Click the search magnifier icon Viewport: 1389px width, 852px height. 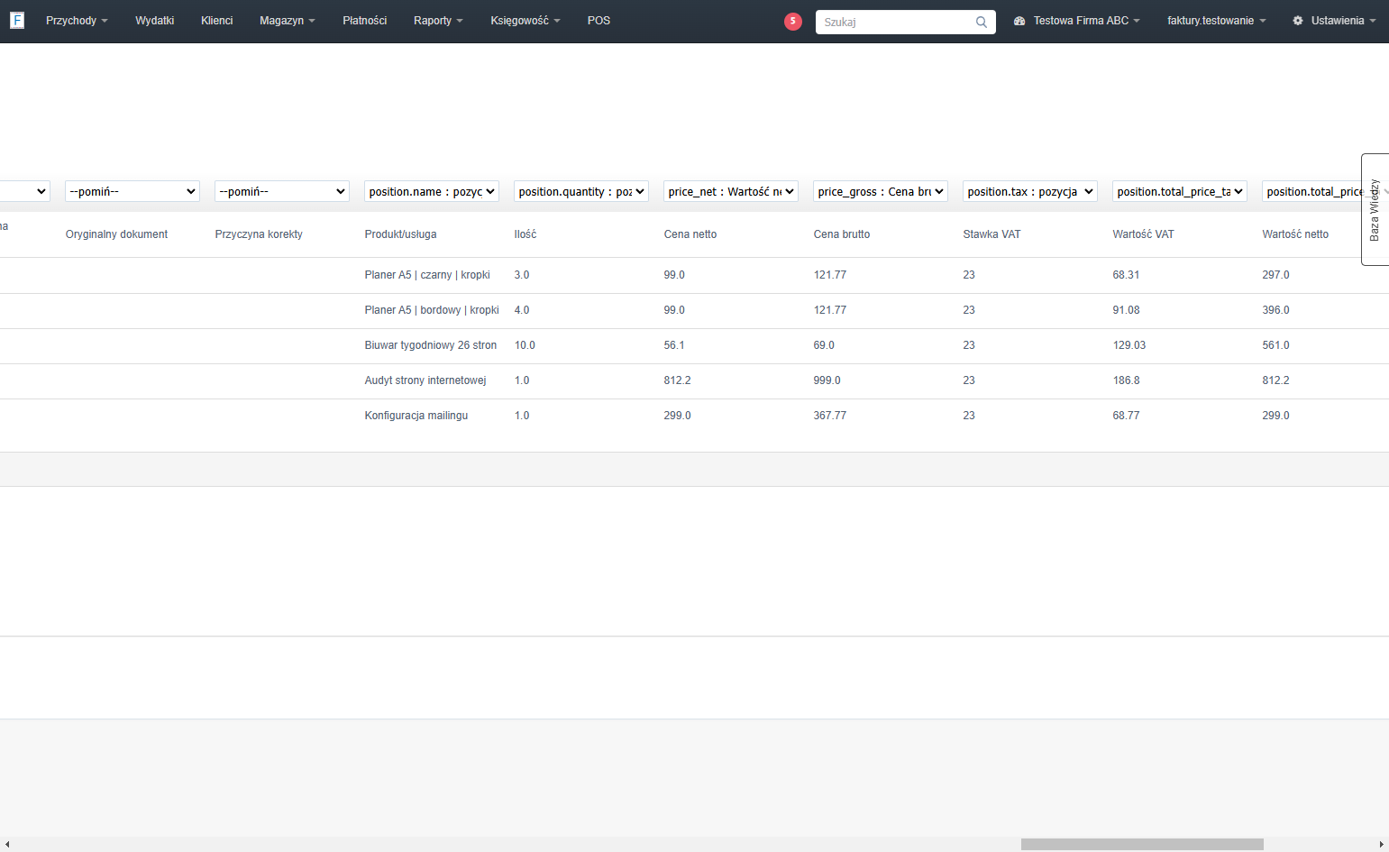(x=982, y=22)
